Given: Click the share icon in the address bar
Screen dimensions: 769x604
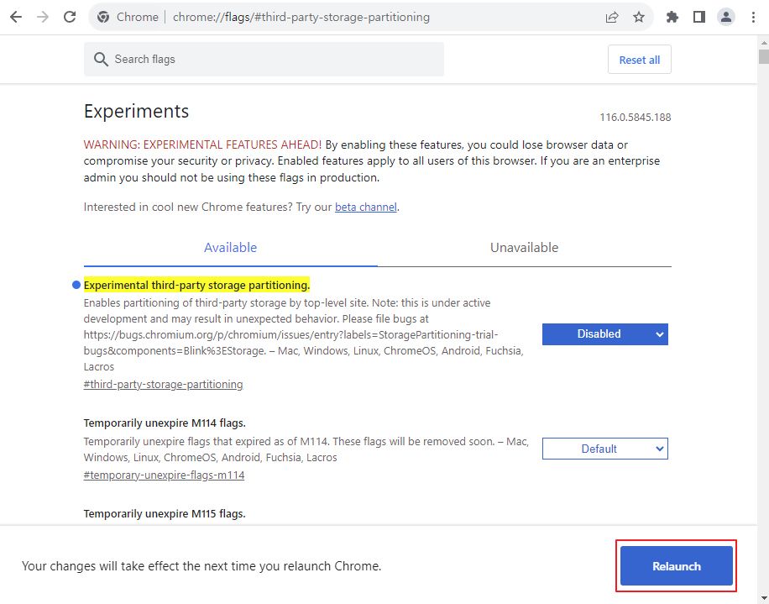Looking at the screenshot, I should point(612,17).
